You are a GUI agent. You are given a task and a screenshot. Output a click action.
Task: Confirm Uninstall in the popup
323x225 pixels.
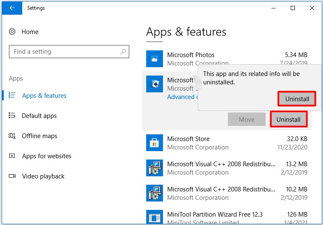(x=297, y=99)
